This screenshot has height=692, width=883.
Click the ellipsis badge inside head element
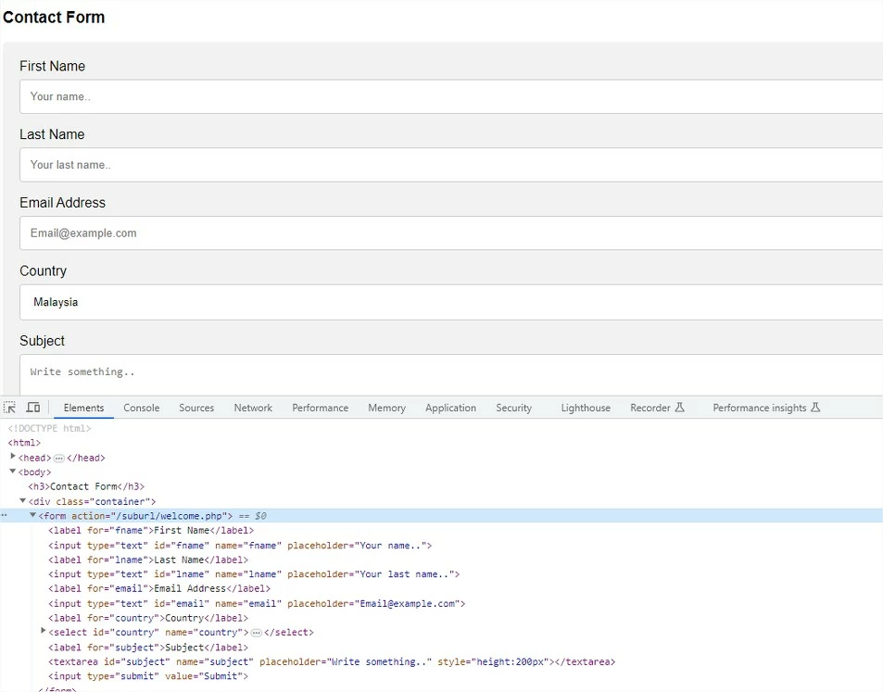(59, 458)
